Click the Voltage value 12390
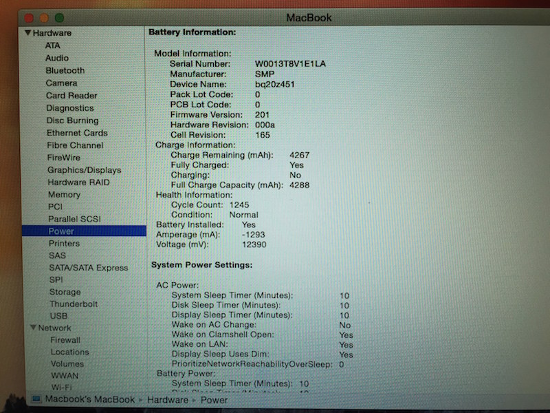Image resolution: width=550 pixels, height=413 pixels. click(254, 244)
